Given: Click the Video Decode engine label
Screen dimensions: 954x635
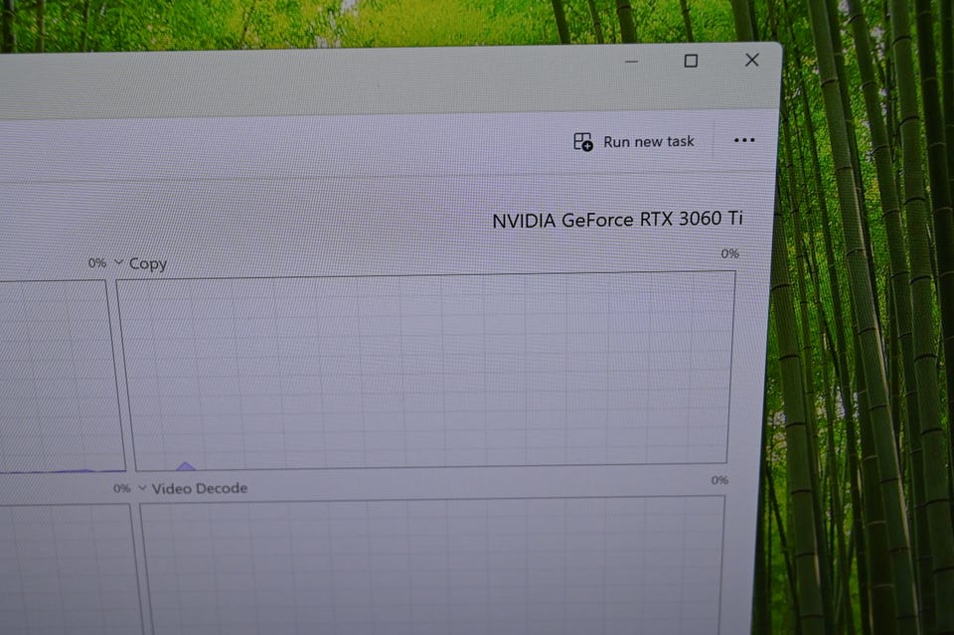Looking at the screenshot, I should pos(200,488).
